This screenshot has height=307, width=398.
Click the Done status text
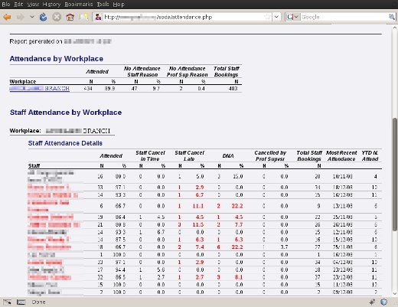[38, 302]
